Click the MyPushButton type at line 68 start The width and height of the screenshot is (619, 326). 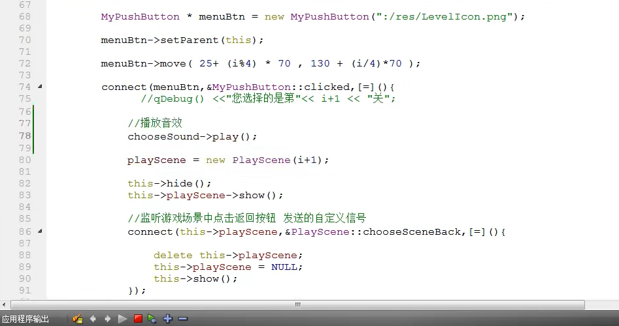click(140, 16)
